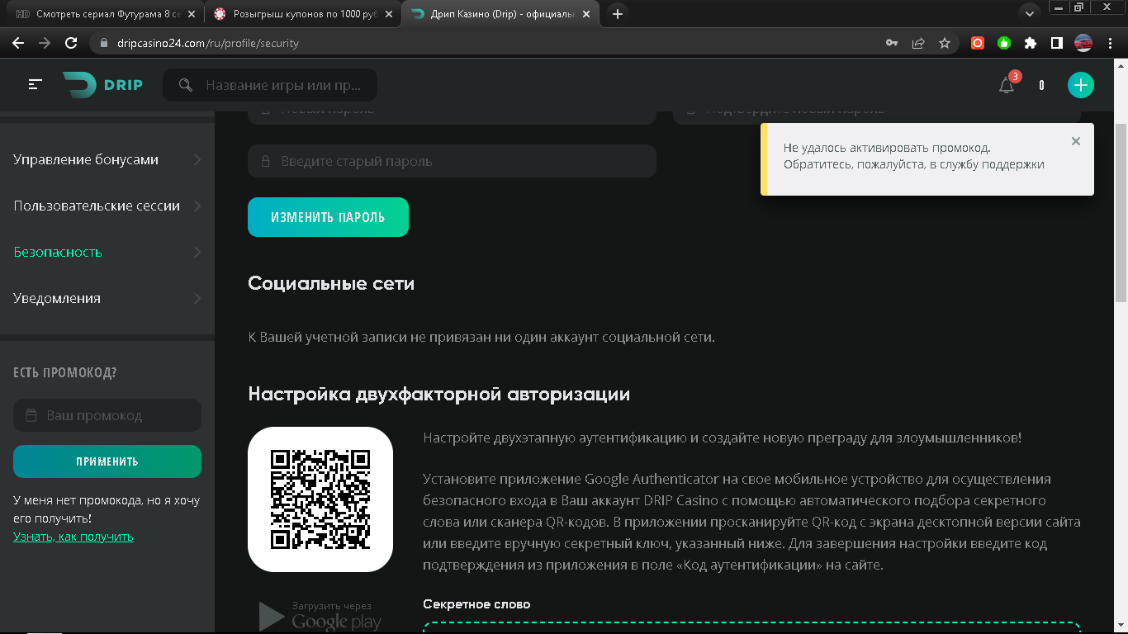Open the hamburger side menu
Image resolution: width=1128 pixels, height=634 pixels.
(x=35, y=84)
